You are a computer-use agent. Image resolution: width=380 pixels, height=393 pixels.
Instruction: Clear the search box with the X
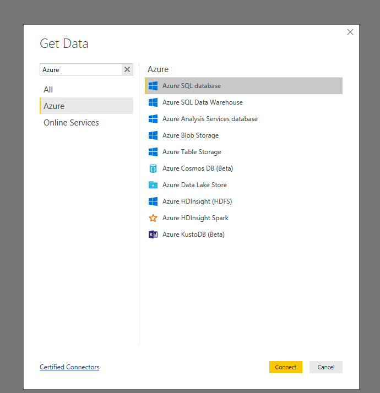point(127,69)
